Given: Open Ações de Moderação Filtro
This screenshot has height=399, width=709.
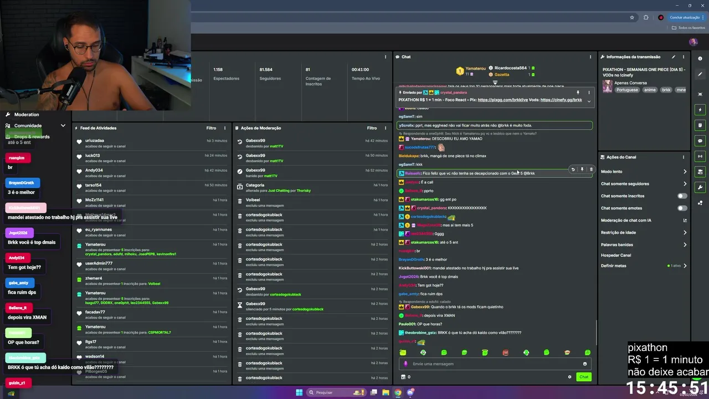Looking at the screenshot, I should tap(372, 128).
